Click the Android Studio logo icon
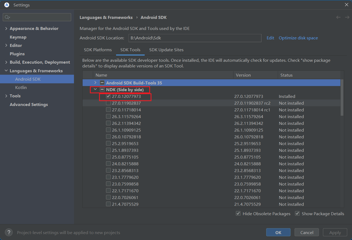Image resolution: width=352 pixels, height=240 pixels. coord(7,5)
